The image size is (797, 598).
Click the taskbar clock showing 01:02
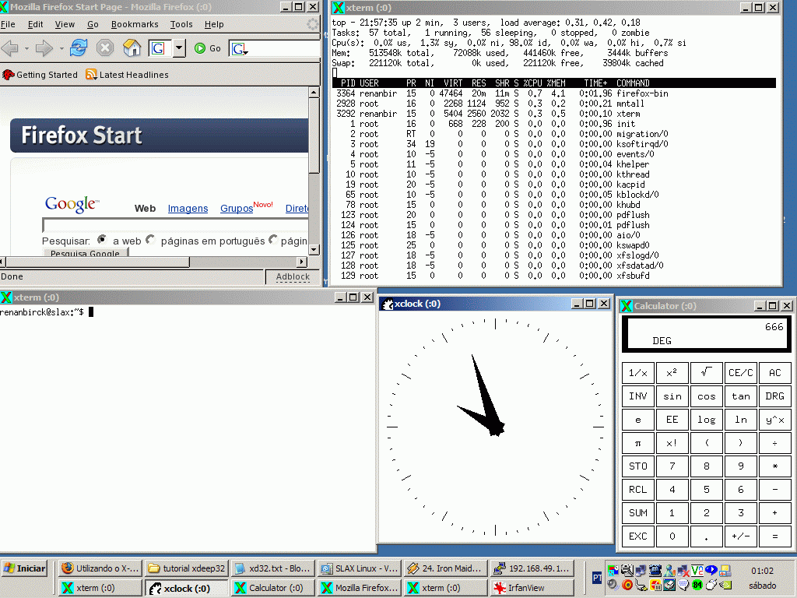762,571
